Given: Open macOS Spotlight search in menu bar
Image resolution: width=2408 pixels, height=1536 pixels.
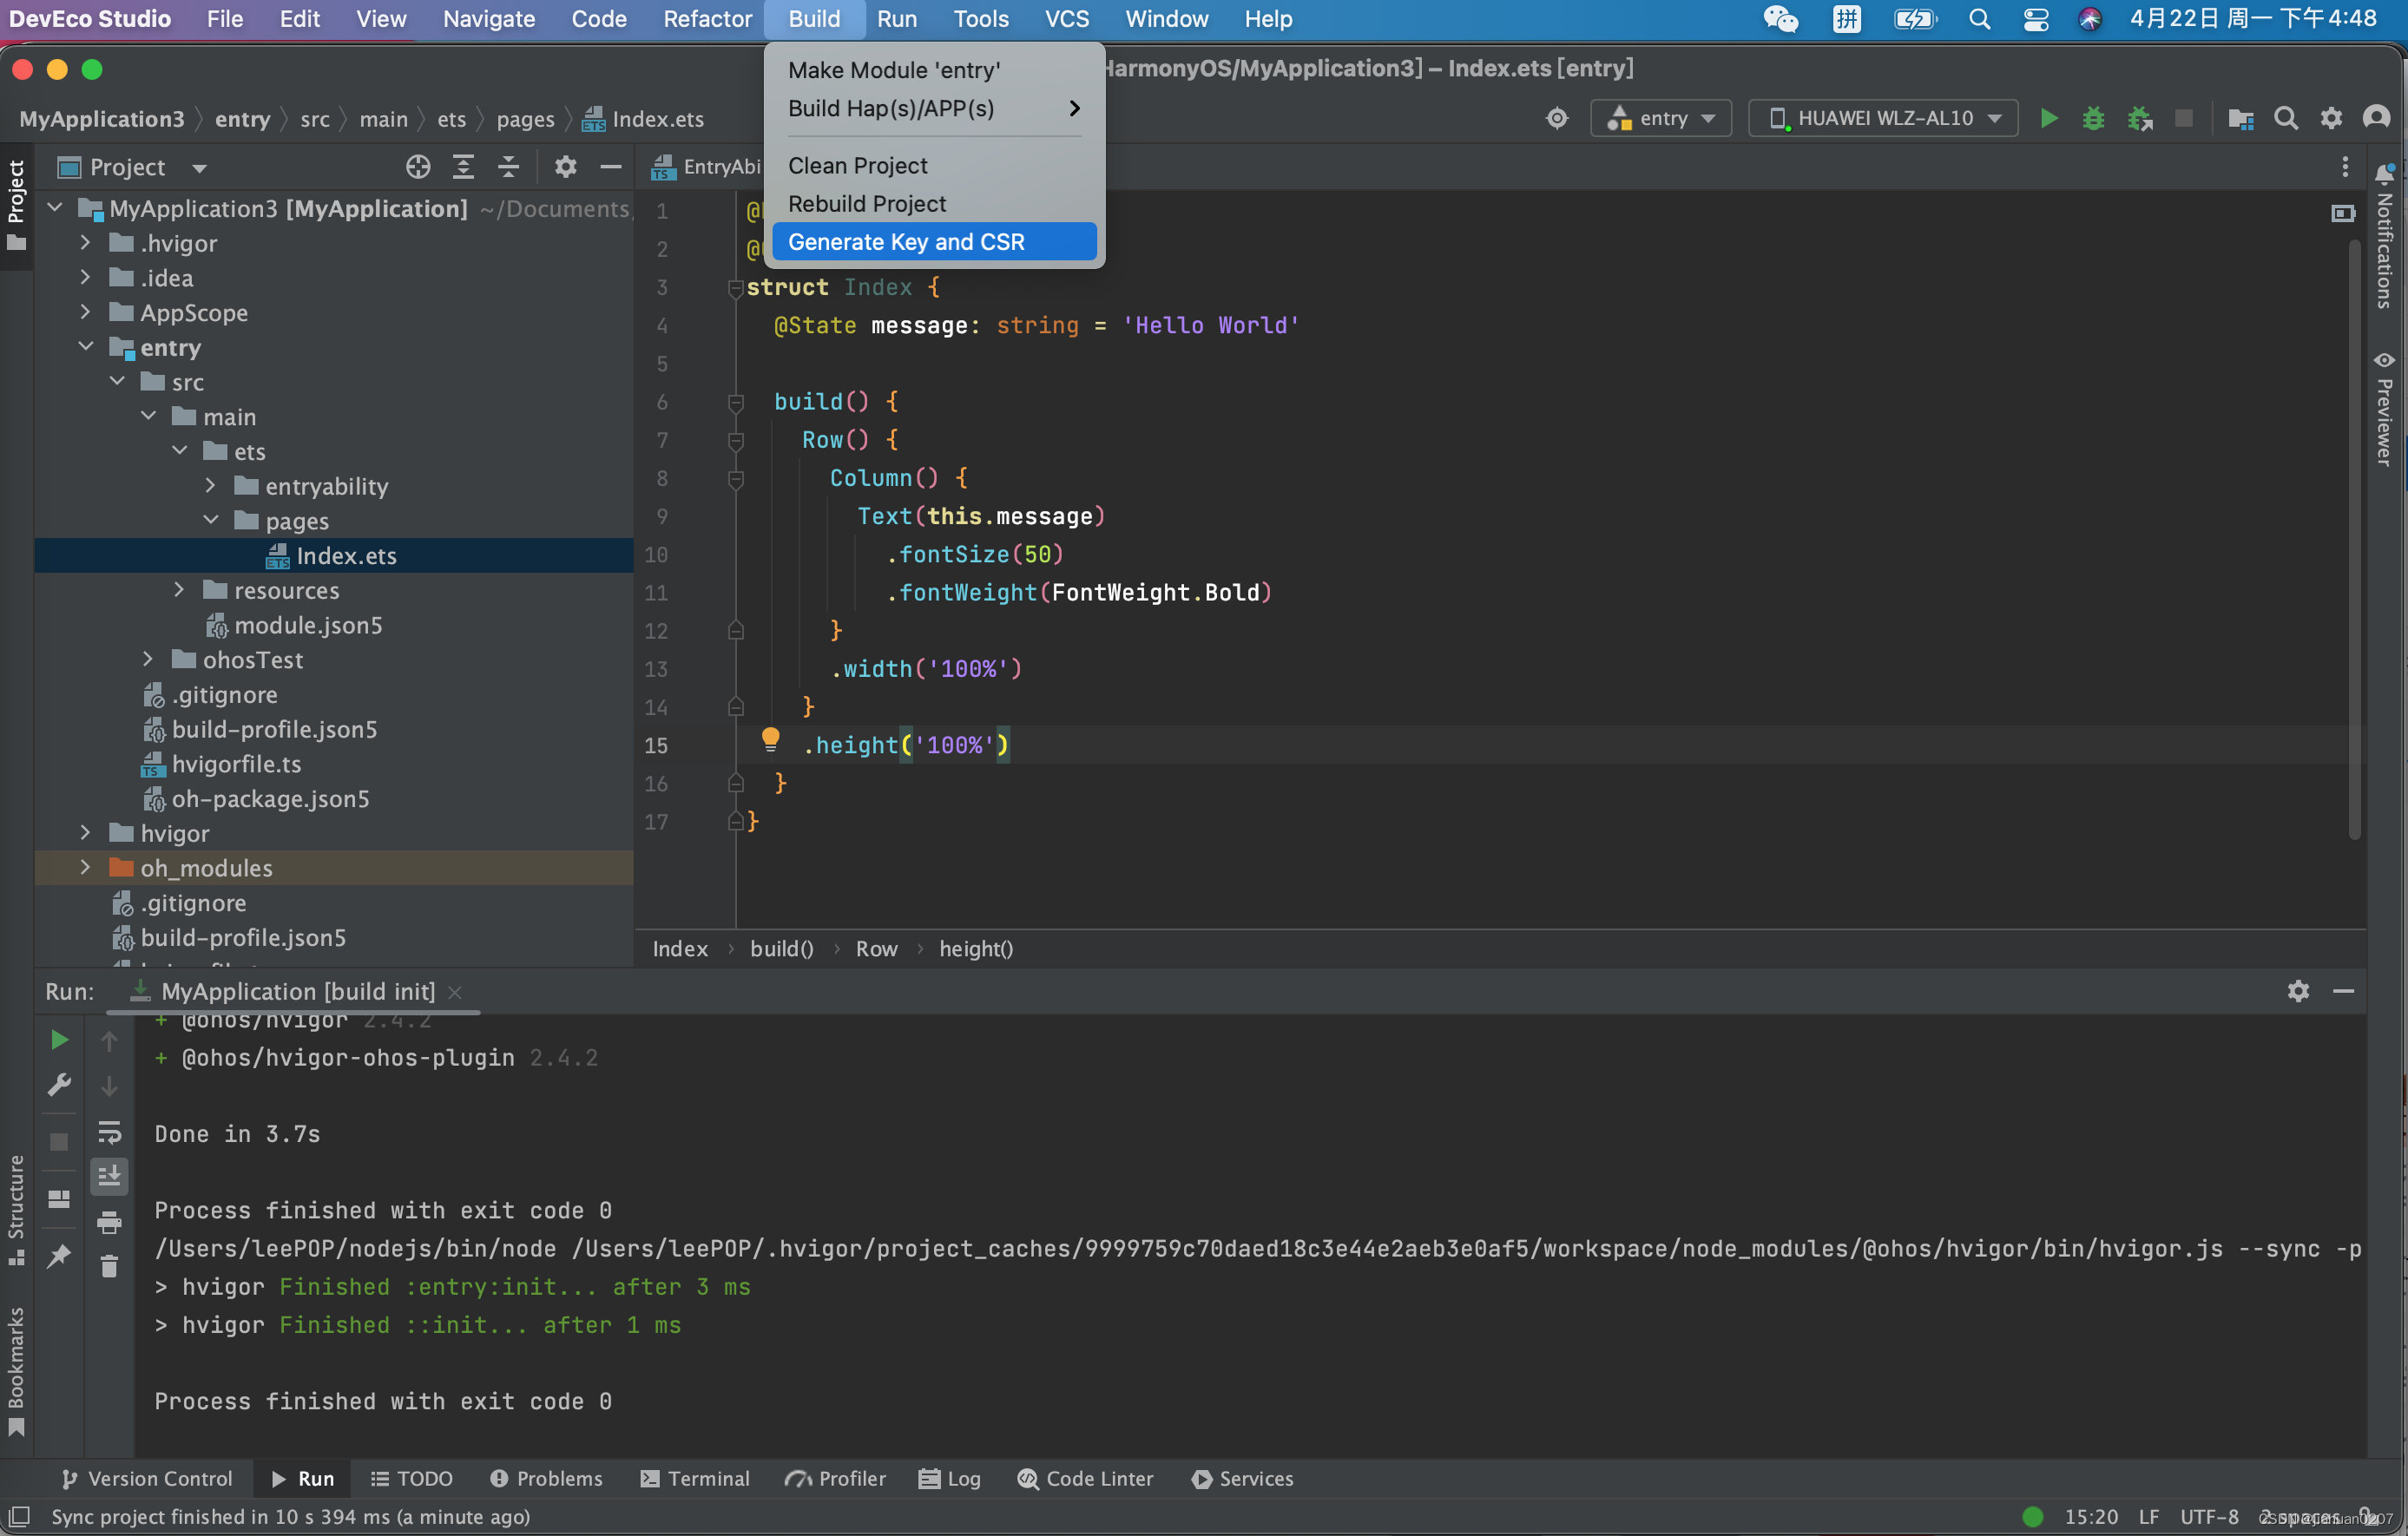Looking at the screenshot, I should click(1979, 19).
